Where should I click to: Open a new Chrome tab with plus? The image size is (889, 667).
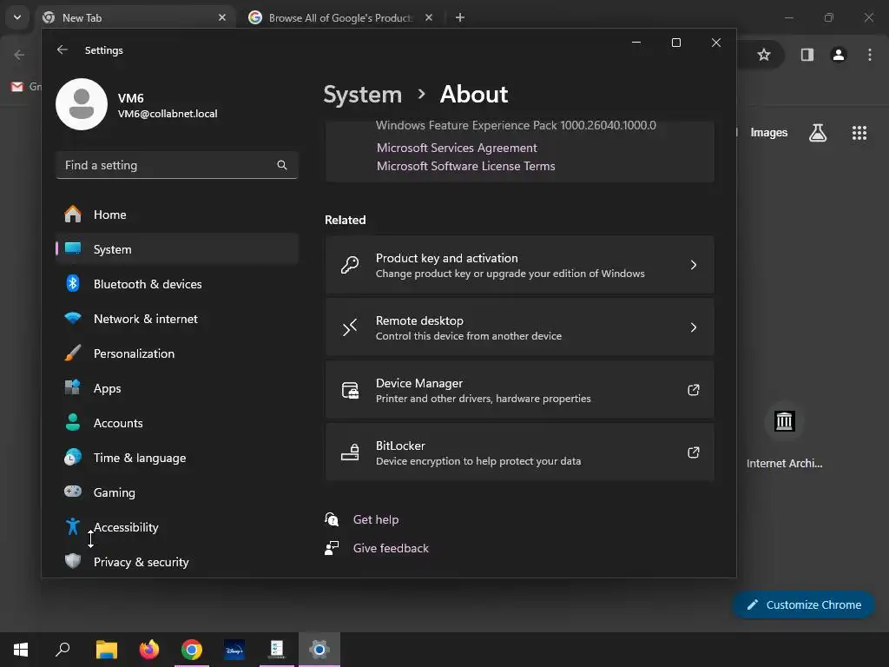pos(460,17)
